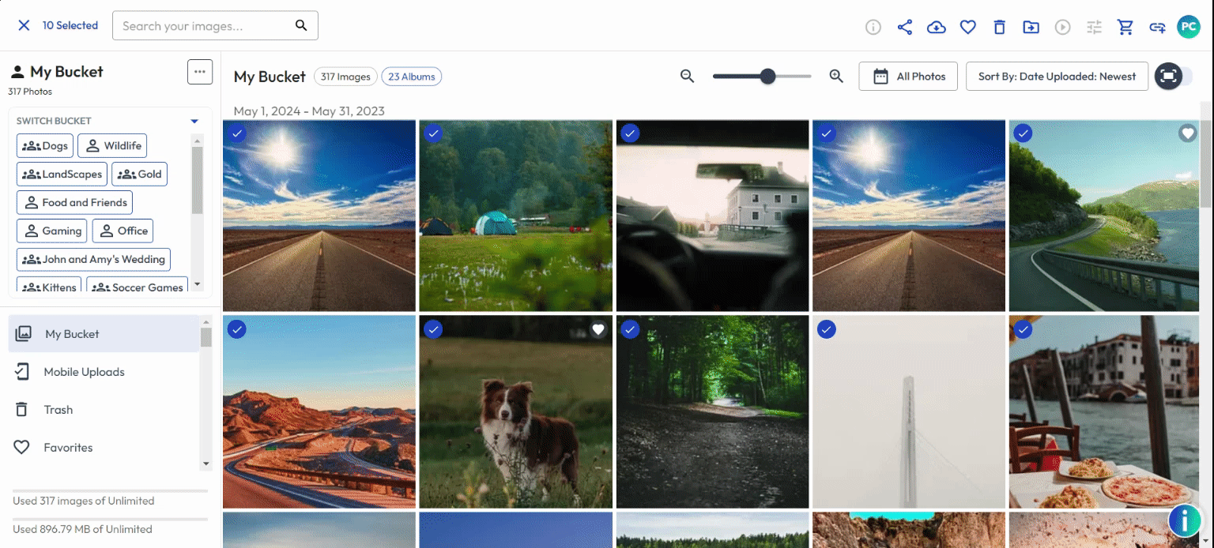This screenshot has width=1214, height=548.
Task: Open the My Bucket three-dot menu
Action: click(200, 72)
